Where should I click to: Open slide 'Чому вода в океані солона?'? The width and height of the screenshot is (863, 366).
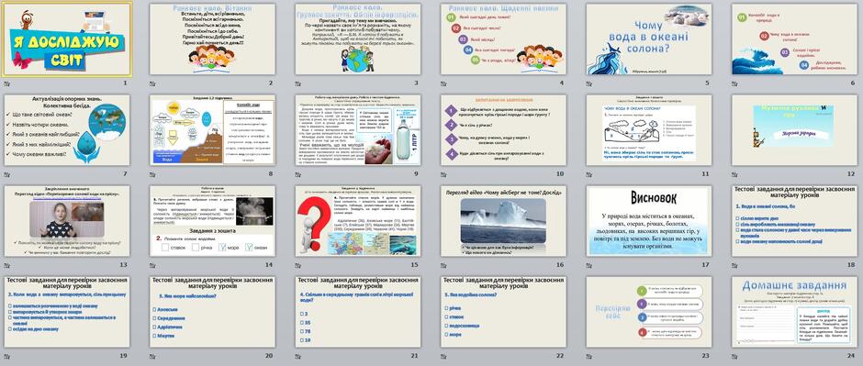[649, 39]
